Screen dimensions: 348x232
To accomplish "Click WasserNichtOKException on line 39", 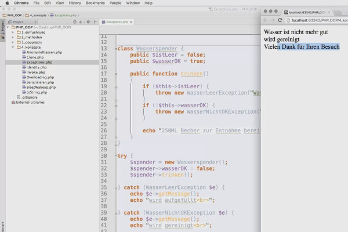I will [x=180, y=213].
